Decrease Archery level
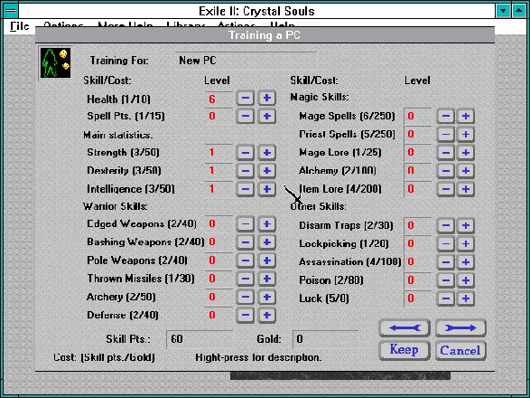530x398 pixels. pyautogui.click(x=246, y=297)
